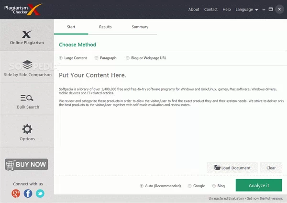Switch to the Summary tab
Screen dimensions: 287x203
140,27
